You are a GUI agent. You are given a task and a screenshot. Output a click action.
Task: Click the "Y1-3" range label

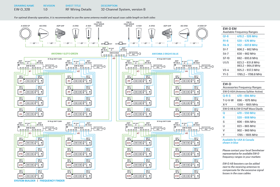225,74
